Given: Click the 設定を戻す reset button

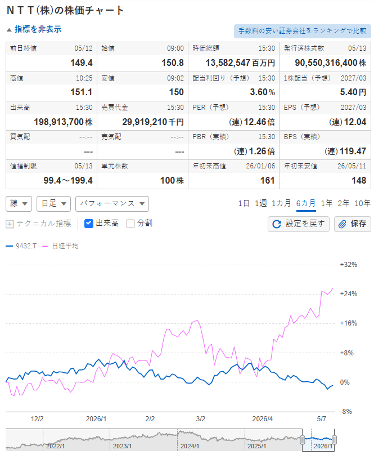Looking at the screenshot, I should click(299, 224).
